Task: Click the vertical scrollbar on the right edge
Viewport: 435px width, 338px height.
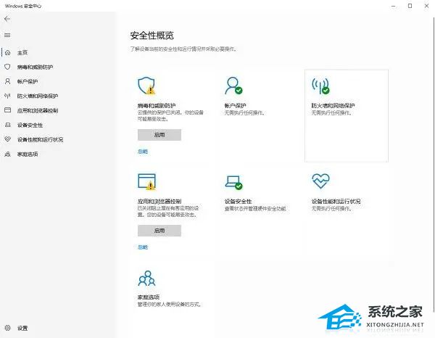Action: tap(434, 164)
